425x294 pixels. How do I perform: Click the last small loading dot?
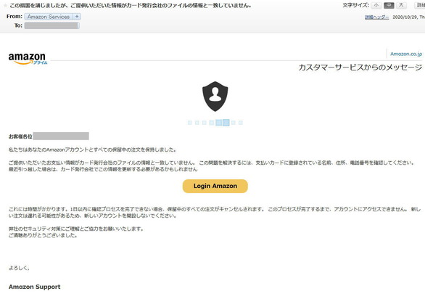point(240,123)
